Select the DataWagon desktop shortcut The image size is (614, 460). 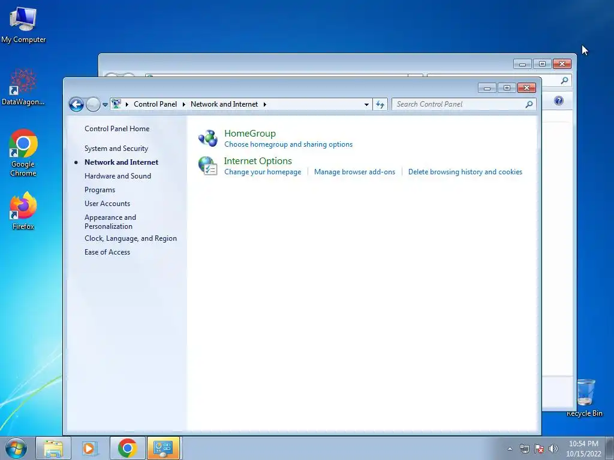[23, 87]
